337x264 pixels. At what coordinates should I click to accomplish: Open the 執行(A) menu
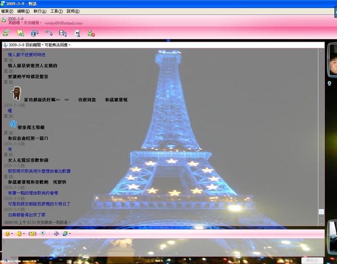(x=40, y=11)
